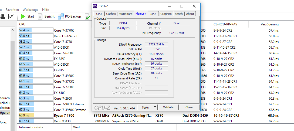Open the Favoriten menu

tap(12, 9)
